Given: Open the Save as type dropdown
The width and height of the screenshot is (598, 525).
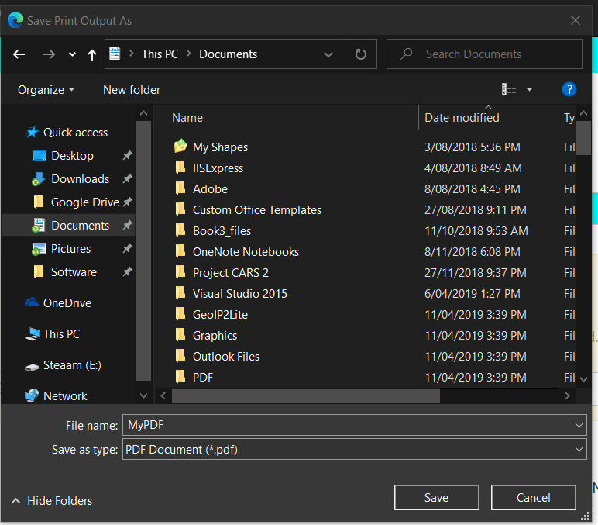Looking at the screenshot, I should 354,450.
